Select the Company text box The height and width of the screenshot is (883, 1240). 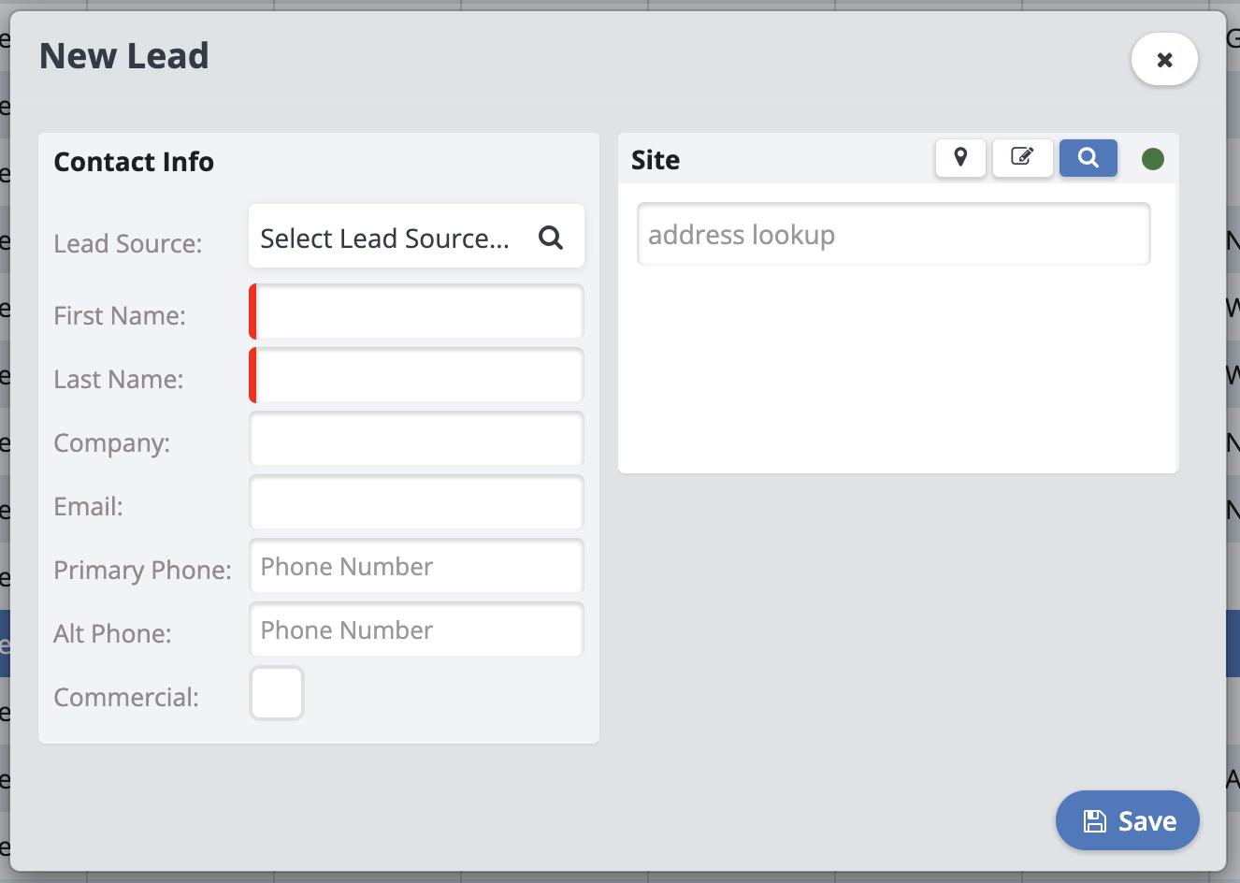click(416, 439)
